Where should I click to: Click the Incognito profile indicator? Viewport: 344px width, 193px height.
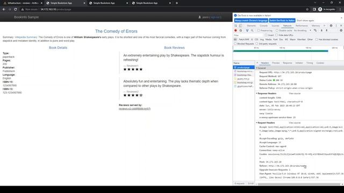click(x=327, y=10)
